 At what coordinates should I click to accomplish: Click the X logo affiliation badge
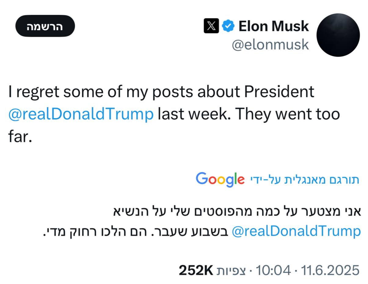211,26
